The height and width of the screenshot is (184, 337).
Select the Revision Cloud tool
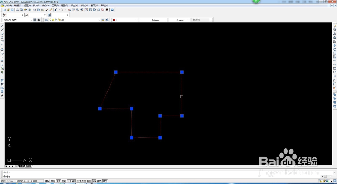[x=2, y=53]
